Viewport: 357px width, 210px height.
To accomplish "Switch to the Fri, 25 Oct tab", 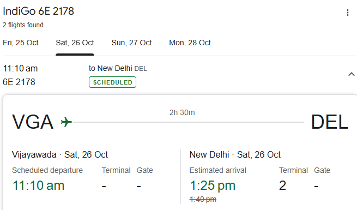I will 21,43.
